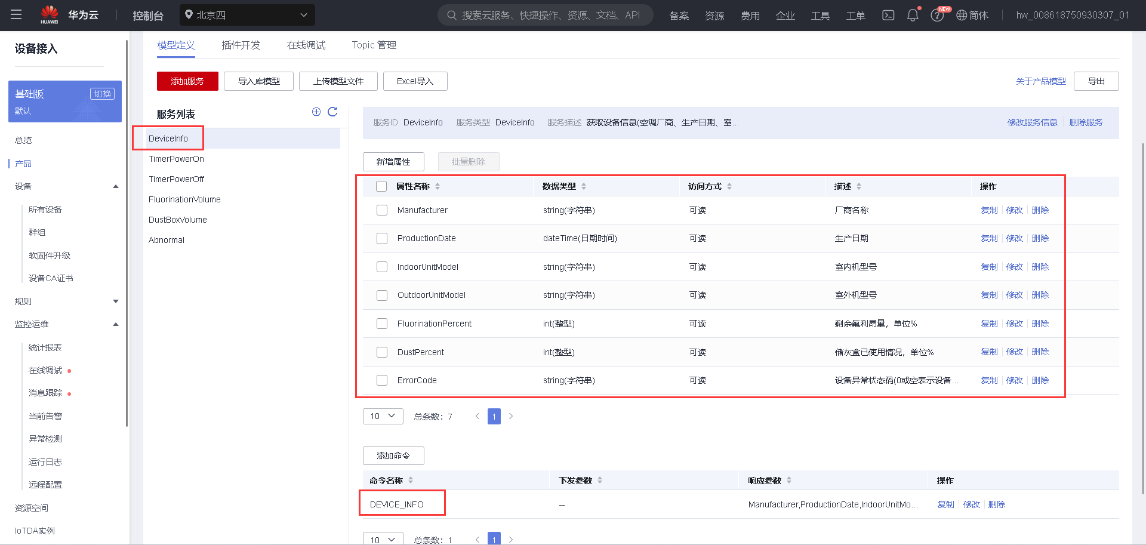The height and width of the screenshot is (545, 1146).
Task: Focus the cloud service search field
Action: click(x=546, y=15)
